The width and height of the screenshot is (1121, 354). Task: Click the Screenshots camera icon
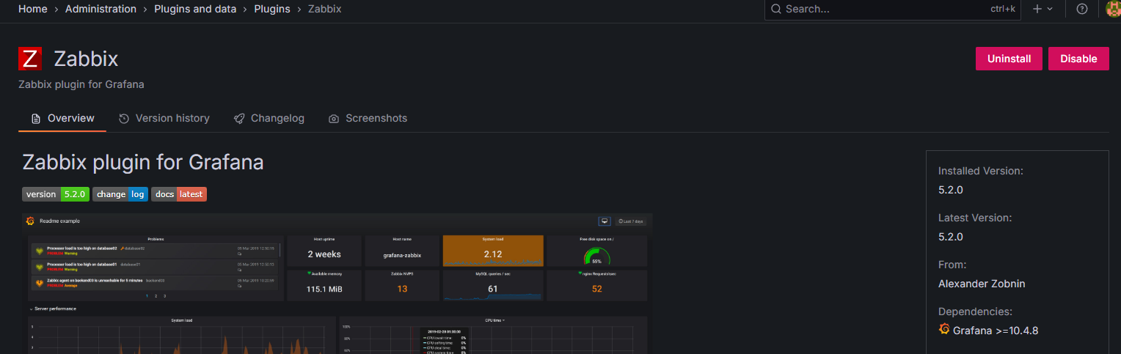(x=334, y=119)
